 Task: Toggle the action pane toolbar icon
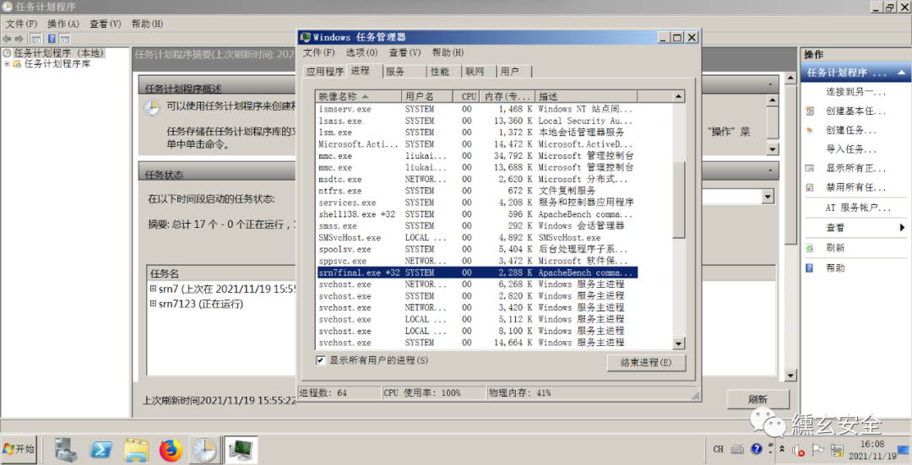click(64, 39)
